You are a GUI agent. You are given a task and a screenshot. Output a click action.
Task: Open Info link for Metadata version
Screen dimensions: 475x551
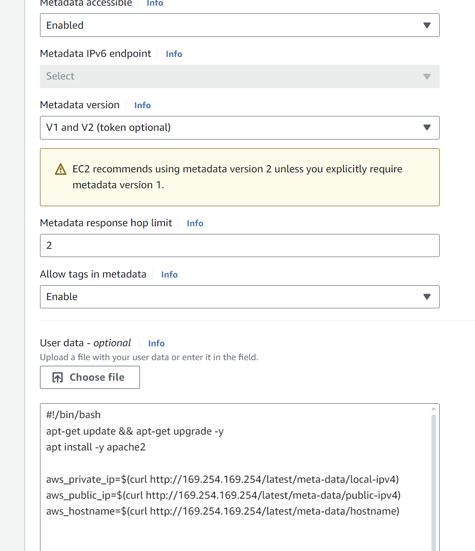tap(142, 105)
